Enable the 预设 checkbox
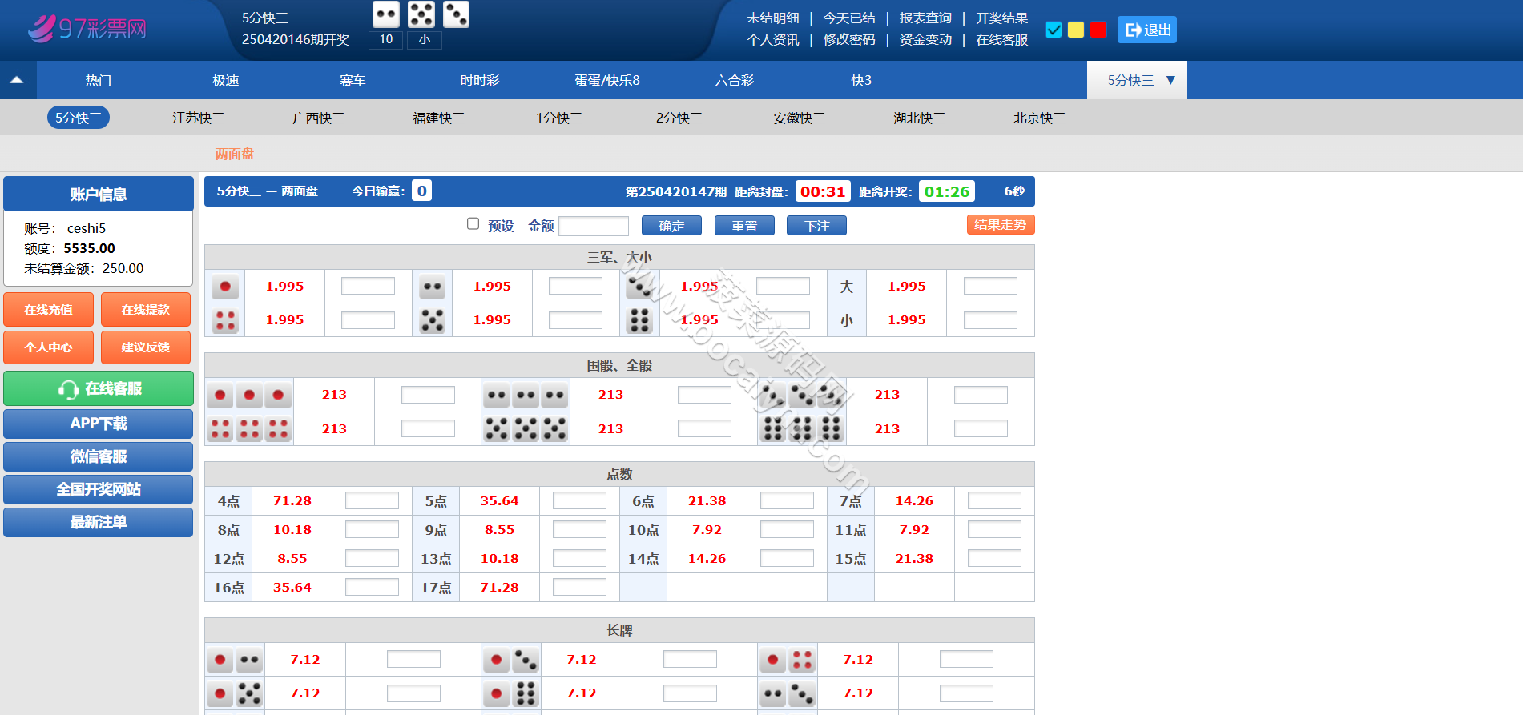This screenshot has width=1523, height=715. click(x=473, y=224)
